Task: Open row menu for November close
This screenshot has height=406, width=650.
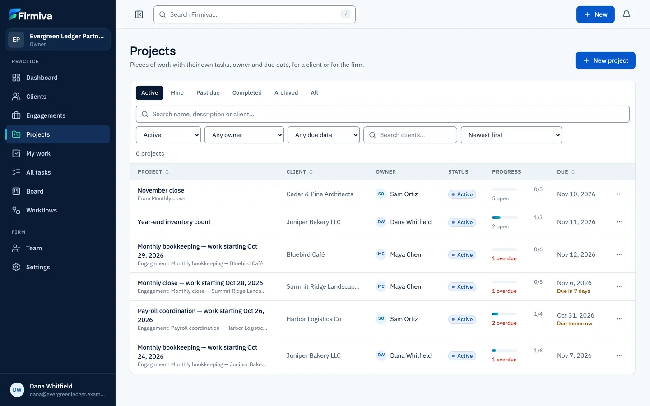Action: point(620,194)
